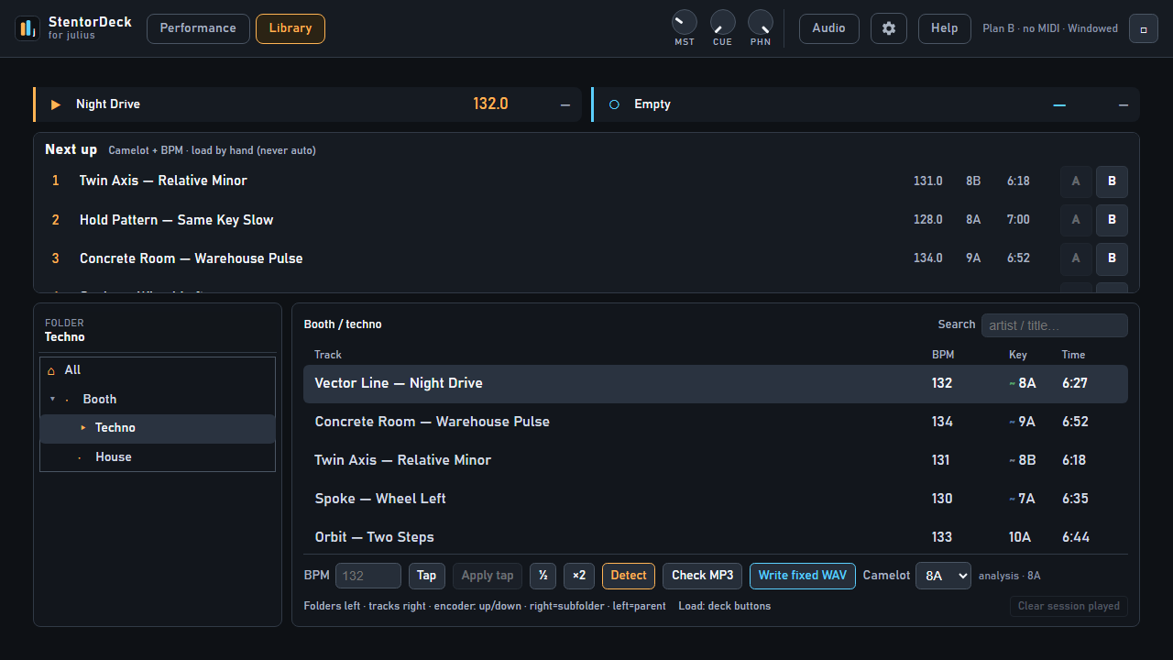Click the Tap tempo button
Image resolution: width=1173 pixels, height=660 pixels.
point(427,576)
